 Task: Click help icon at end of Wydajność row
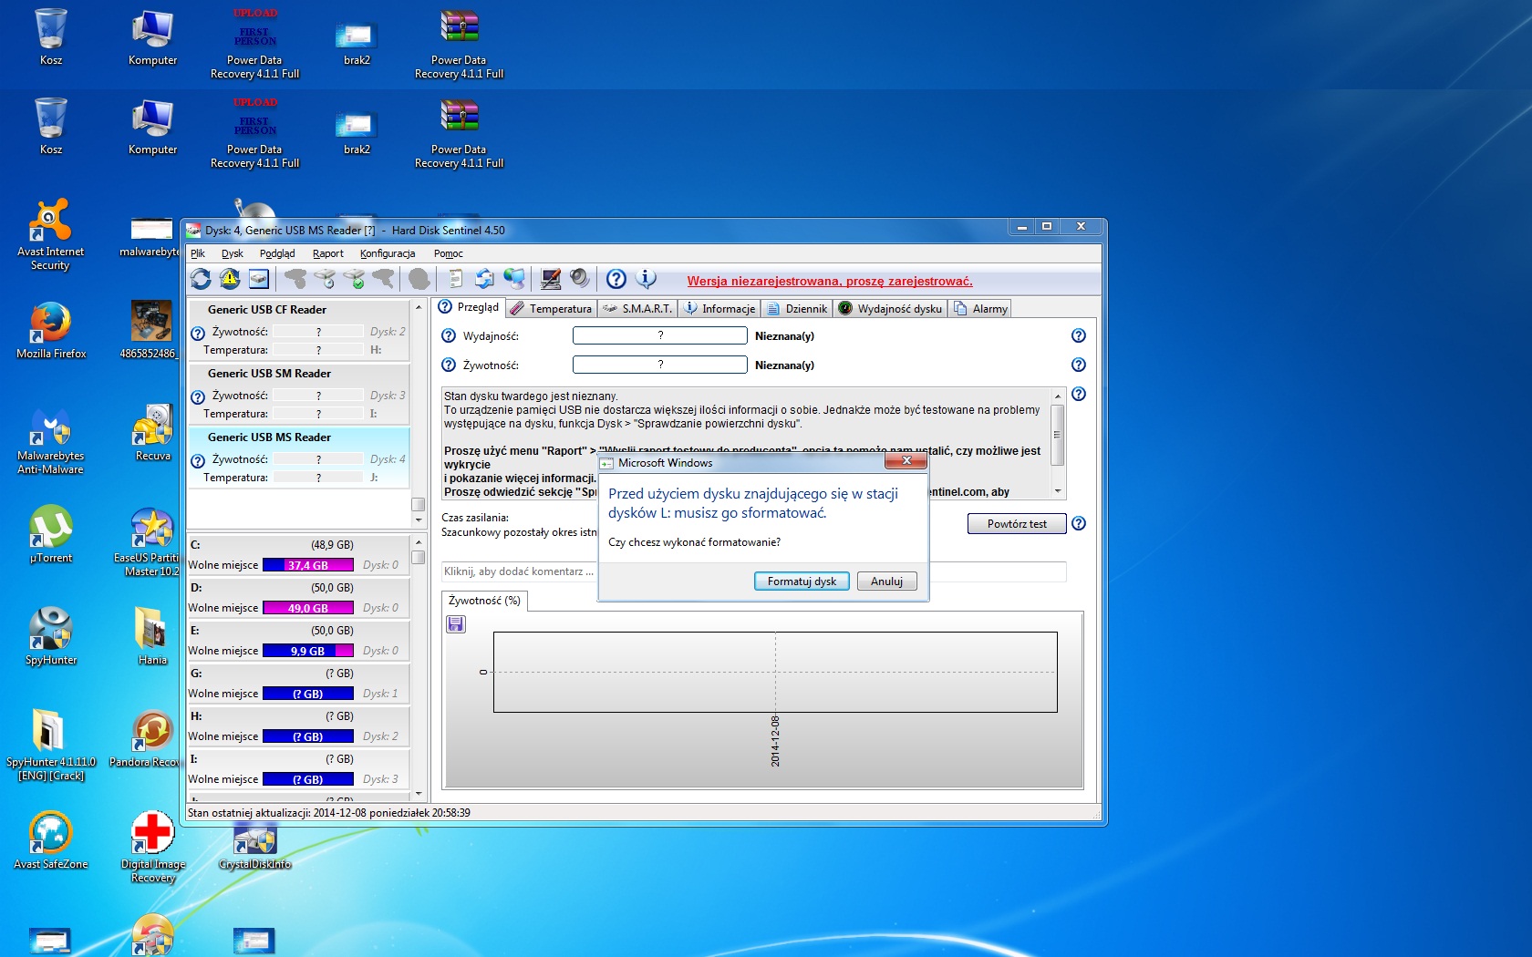[x=1079, y=335]
